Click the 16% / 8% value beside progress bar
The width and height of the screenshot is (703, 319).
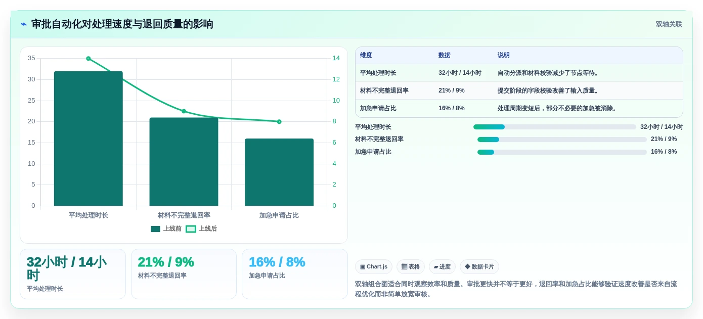pyautogui.click(x=664, y=152)
